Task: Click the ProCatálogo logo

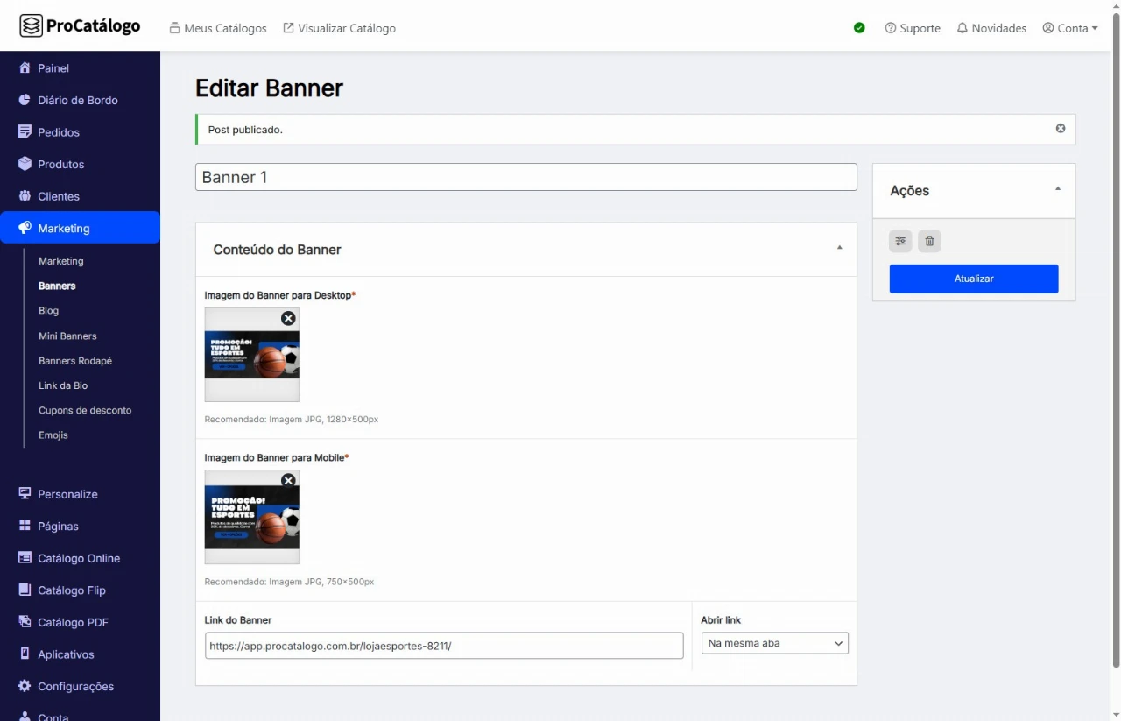Action: pyautogui.click(x=81, y=26)
